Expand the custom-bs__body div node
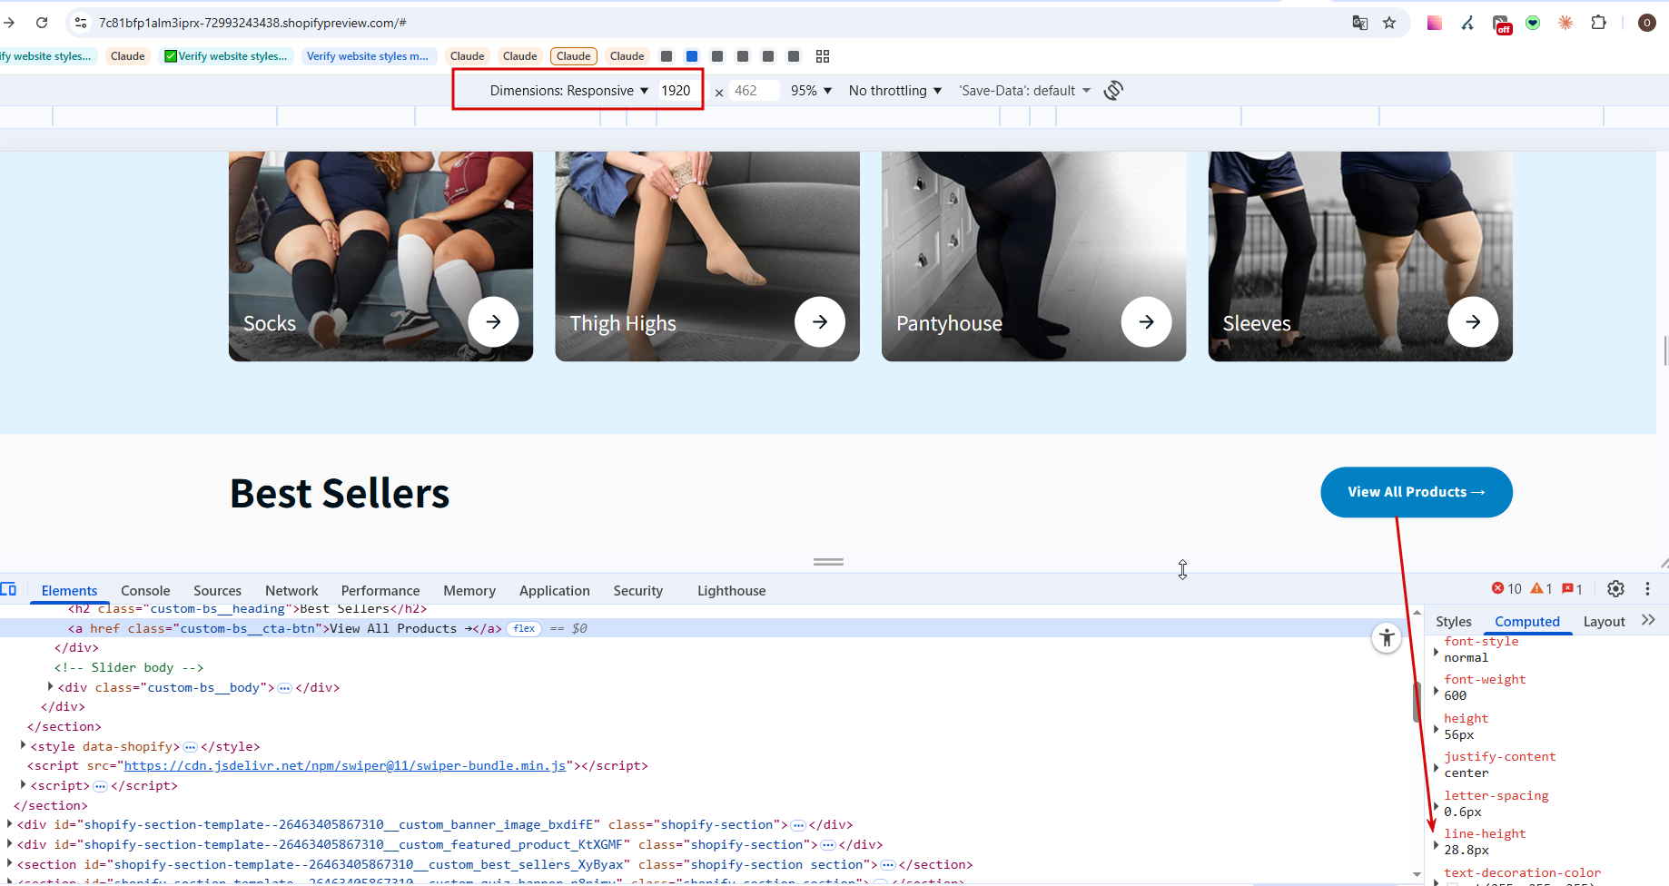This screenshot has height=886, width=1669. coord(50,687)
